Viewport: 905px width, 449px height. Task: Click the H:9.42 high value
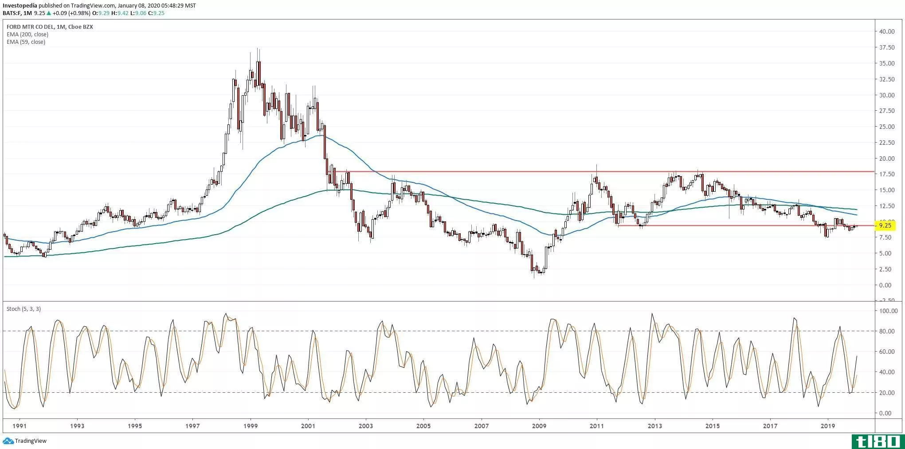[120, 13]
